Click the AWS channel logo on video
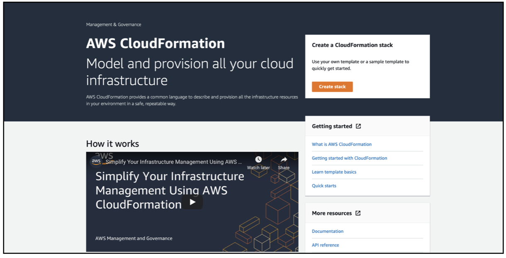The height and width of the screenshot is (258, 506). 96,162
